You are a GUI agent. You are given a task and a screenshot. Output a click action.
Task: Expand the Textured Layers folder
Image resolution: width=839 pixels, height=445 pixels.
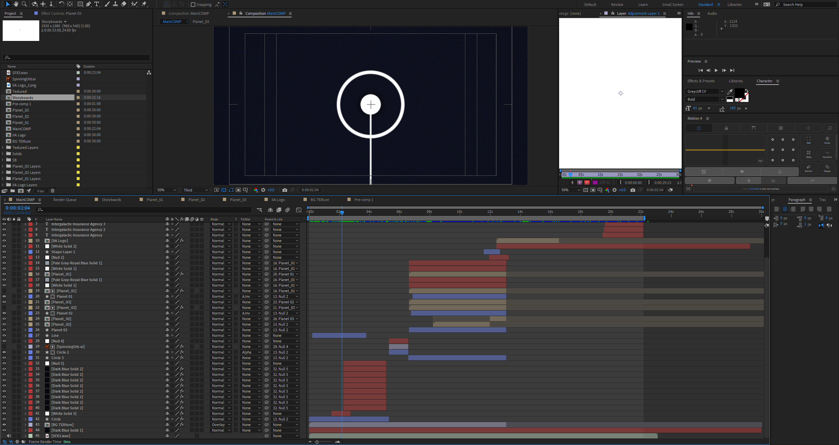point(3,147)
